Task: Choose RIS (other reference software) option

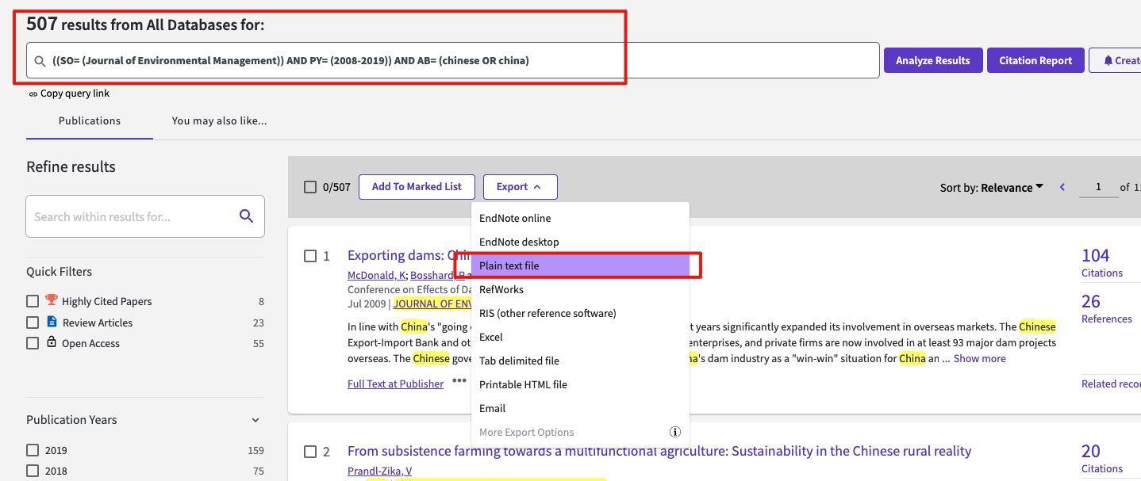Action: pyautogui.click(x=580, y=313)
